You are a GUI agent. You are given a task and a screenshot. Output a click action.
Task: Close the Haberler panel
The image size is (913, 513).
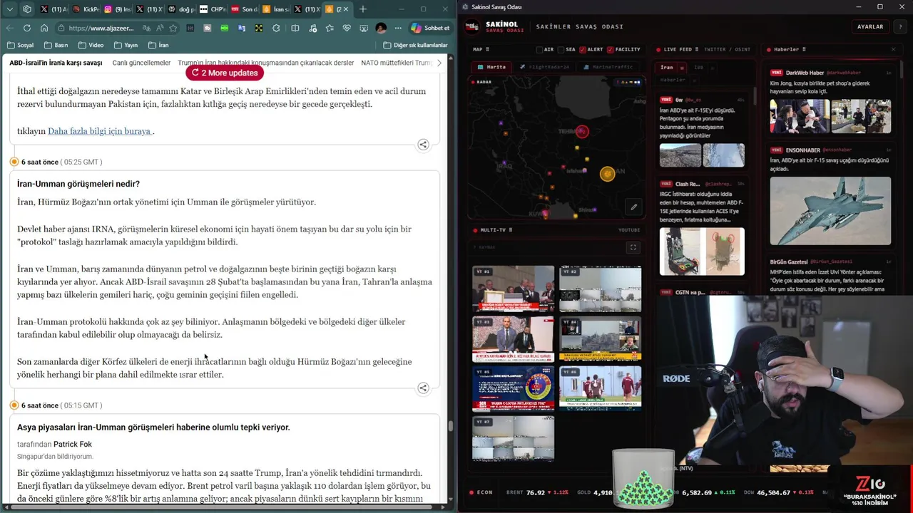click(x=893, y=49)
